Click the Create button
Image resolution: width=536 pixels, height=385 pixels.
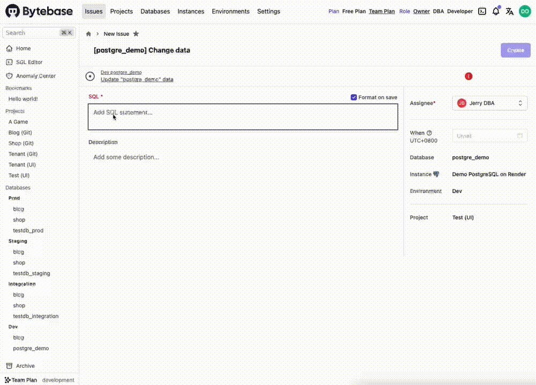[x=515, y=50]
